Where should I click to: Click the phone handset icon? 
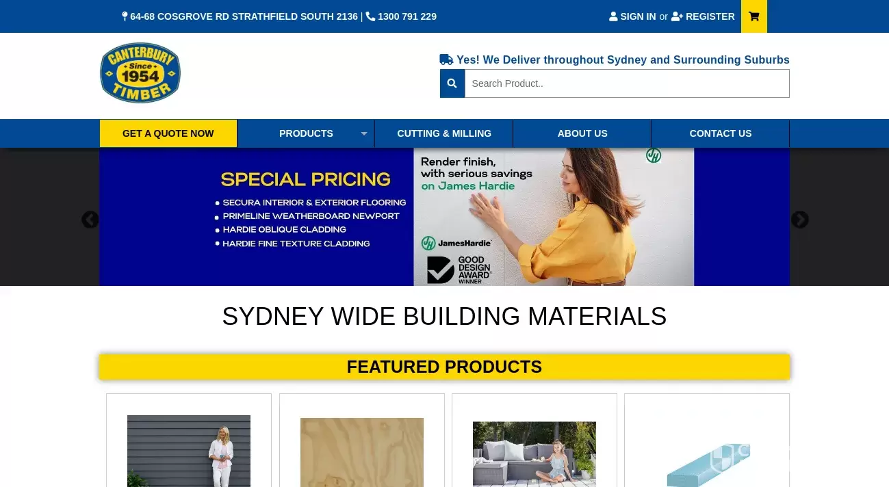[x=370, y=16]
